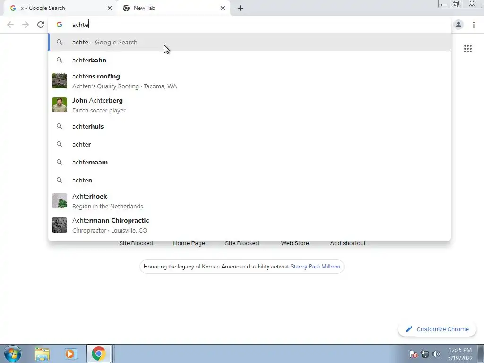Click the browser back arrow
The image size is (484, 363).
pyautogui.click(x=10, y=25)
